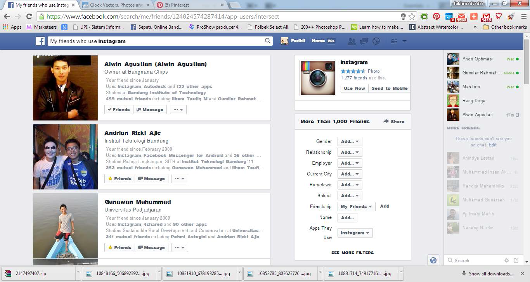Open the Instagram apps filter dropdown
The width and height of the screenshot is (530, 282).
tap(355, 233)
